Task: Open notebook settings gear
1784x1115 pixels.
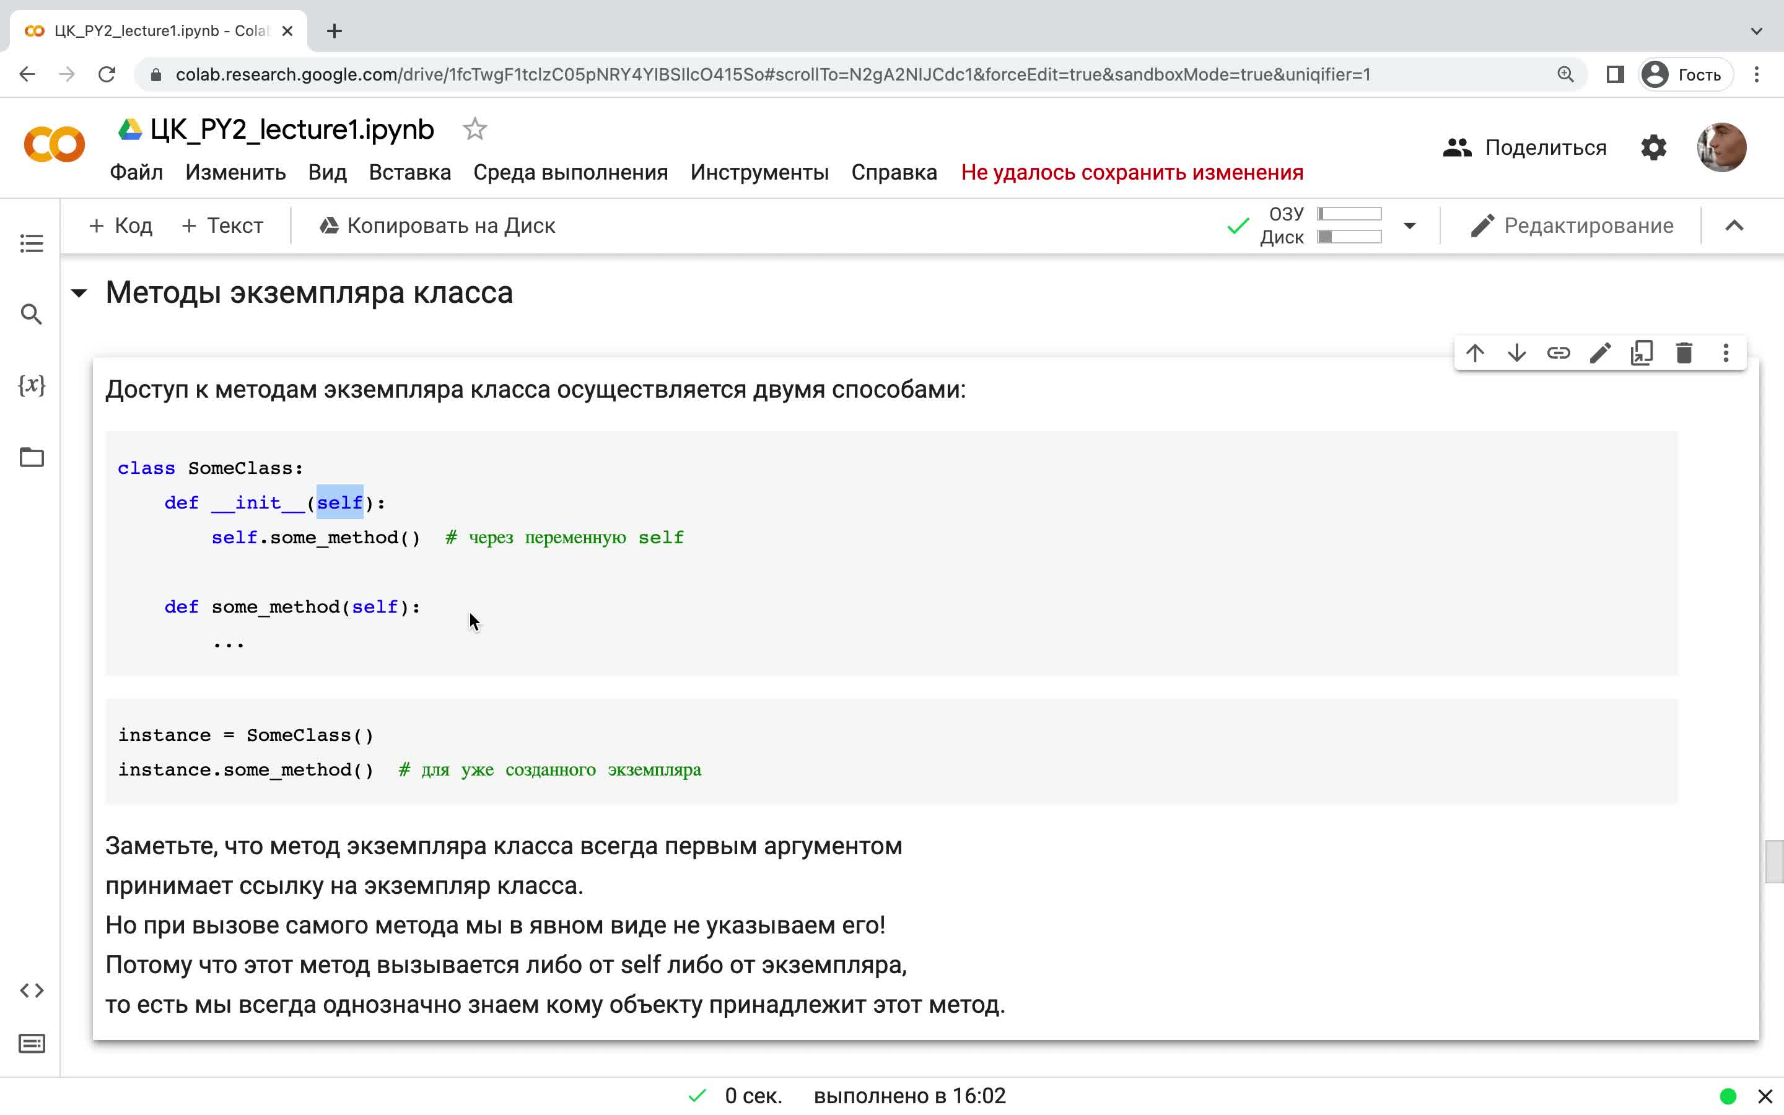Action: [1653, 147]
